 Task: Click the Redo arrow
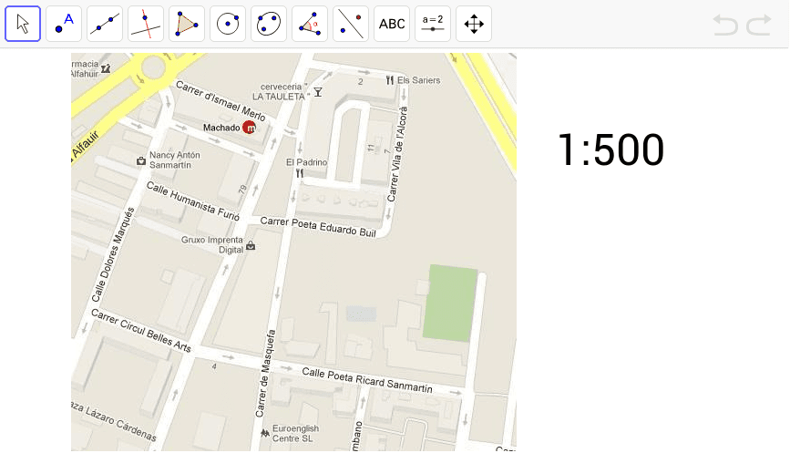click(x=759, y=25)
